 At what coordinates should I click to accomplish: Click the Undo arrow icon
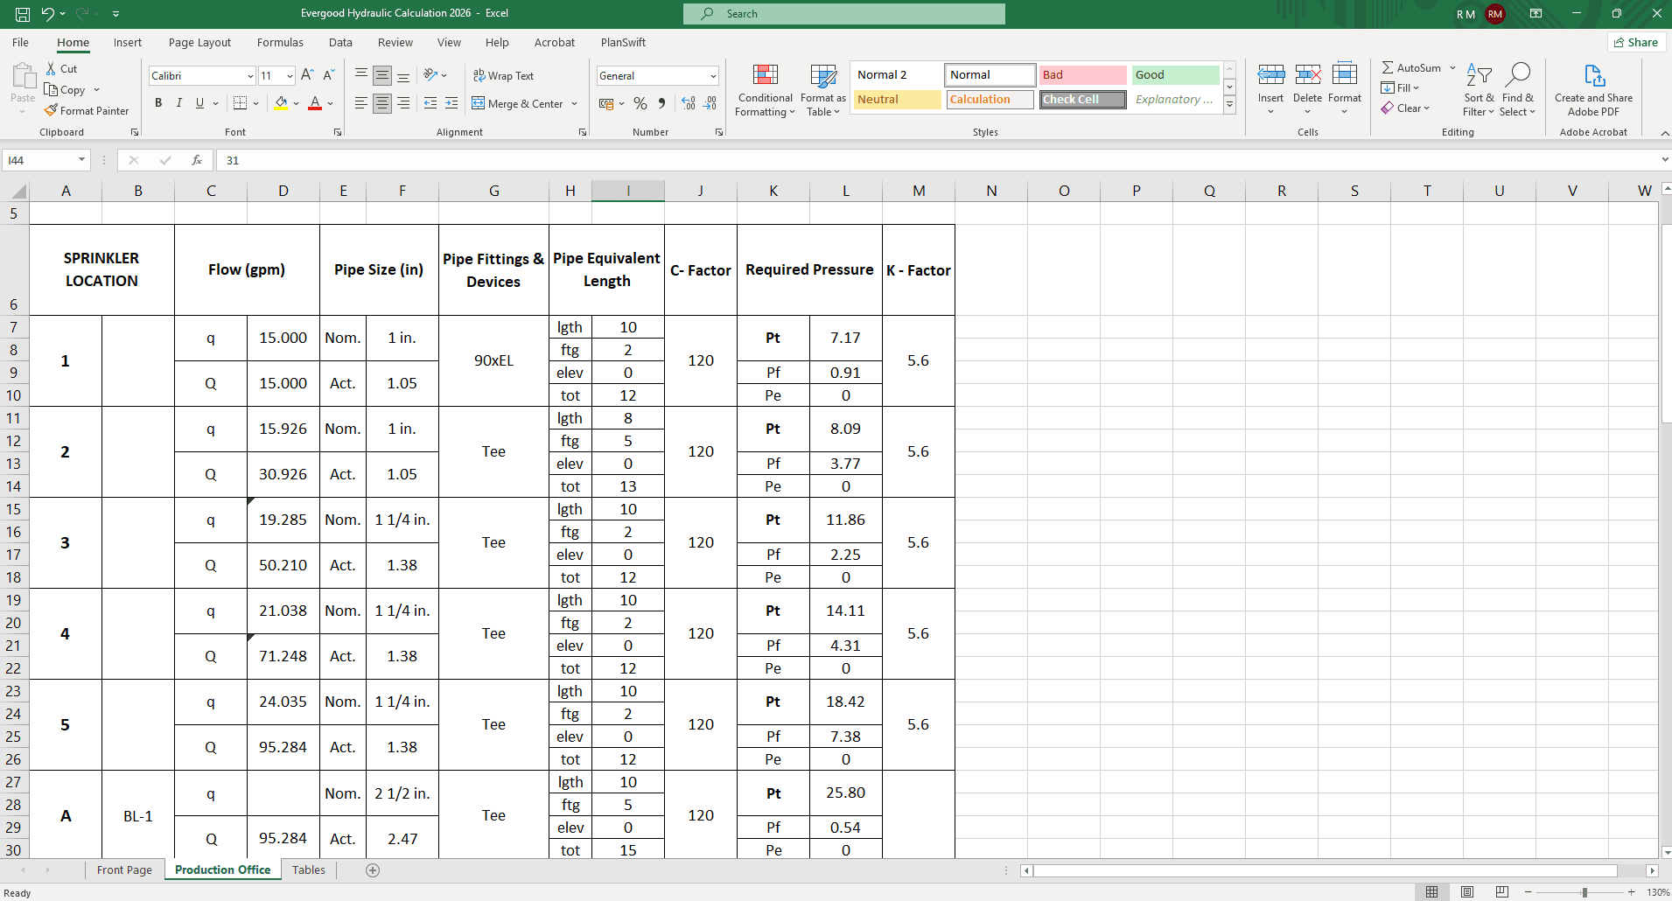pos(48,13)
